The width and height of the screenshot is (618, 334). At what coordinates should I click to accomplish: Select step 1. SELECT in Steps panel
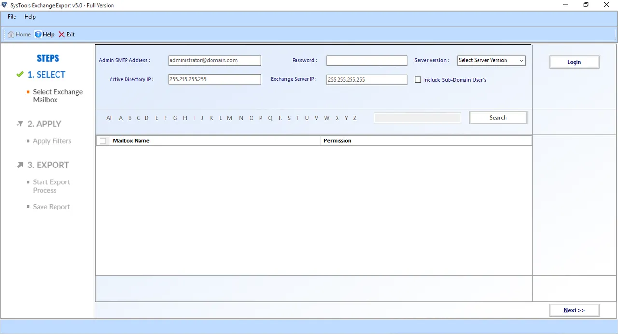pos(46,75)
